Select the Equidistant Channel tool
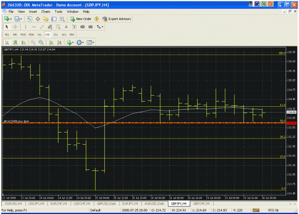The width and height of the screenshot is (299, 214). coord(50,27)
